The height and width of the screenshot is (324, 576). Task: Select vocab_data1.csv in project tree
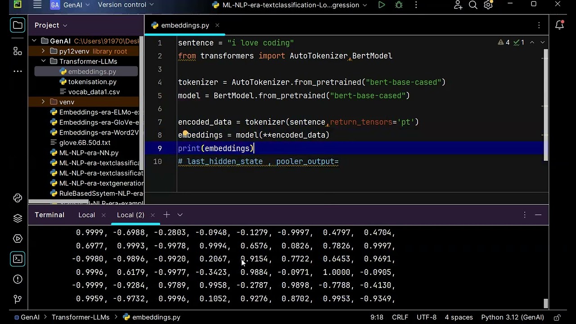tap(94, 92)
